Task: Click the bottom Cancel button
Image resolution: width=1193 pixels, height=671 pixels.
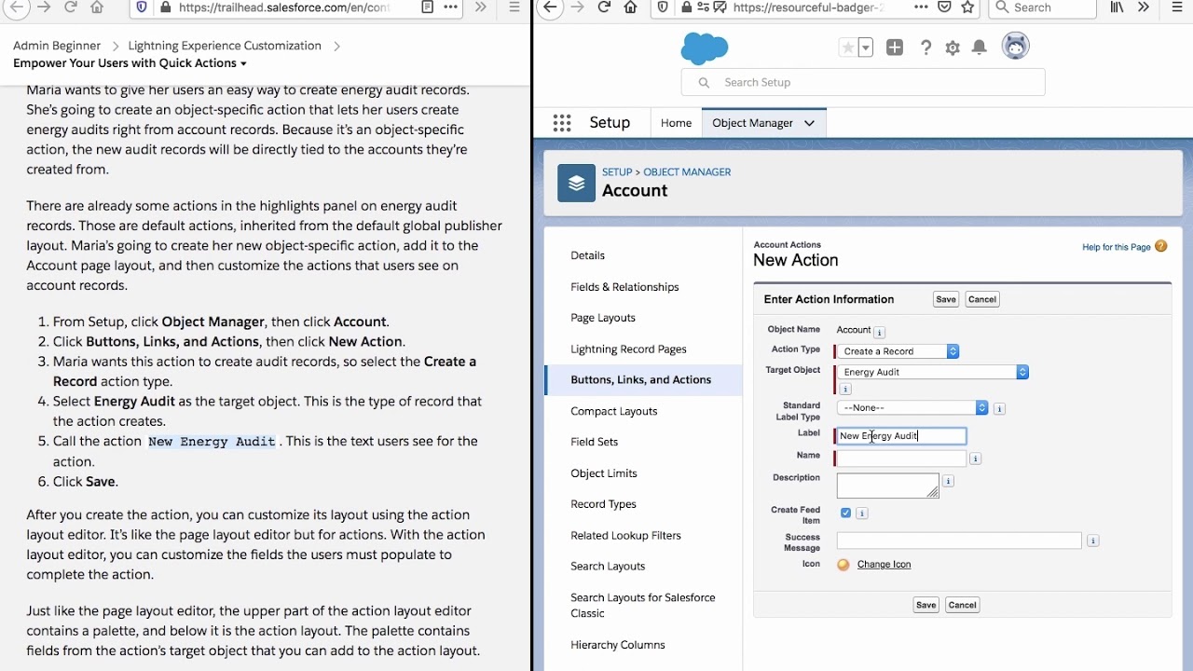Action: 962,605
